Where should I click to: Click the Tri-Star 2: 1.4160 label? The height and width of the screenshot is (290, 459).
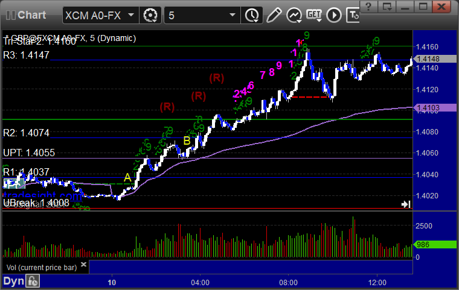(x=39, y=42)
